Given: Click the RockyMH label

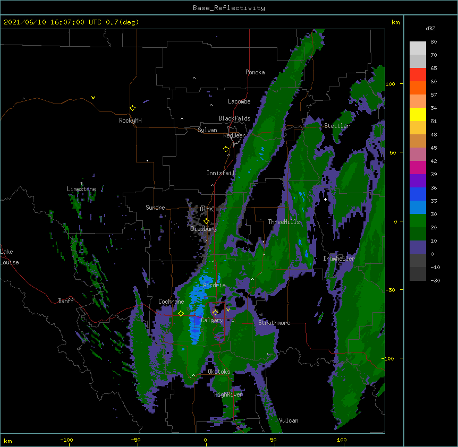Looking at the screenshot, I should click(130, 121).
